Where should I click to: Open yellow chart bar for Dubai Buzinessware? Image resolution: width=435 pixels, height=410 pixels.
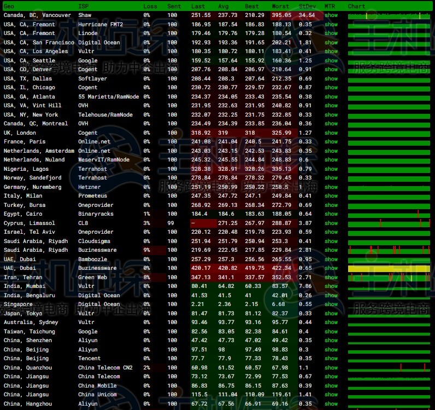[x=389, y=268]
